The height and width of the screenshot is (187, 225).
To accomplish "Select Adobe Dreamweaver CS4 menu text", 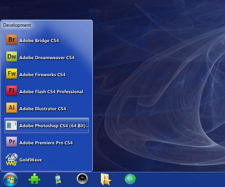I will (x=47, y=58).
